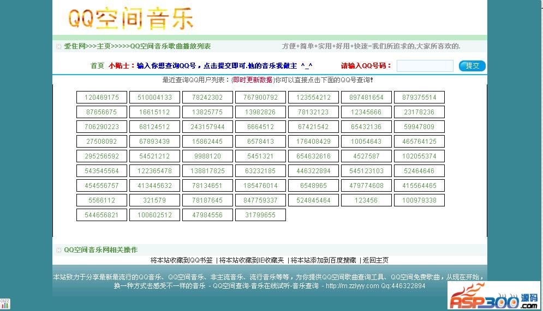View music for QQ 123456
The width and height of the screenshot is (543, 311).
[x=367, y=200]
